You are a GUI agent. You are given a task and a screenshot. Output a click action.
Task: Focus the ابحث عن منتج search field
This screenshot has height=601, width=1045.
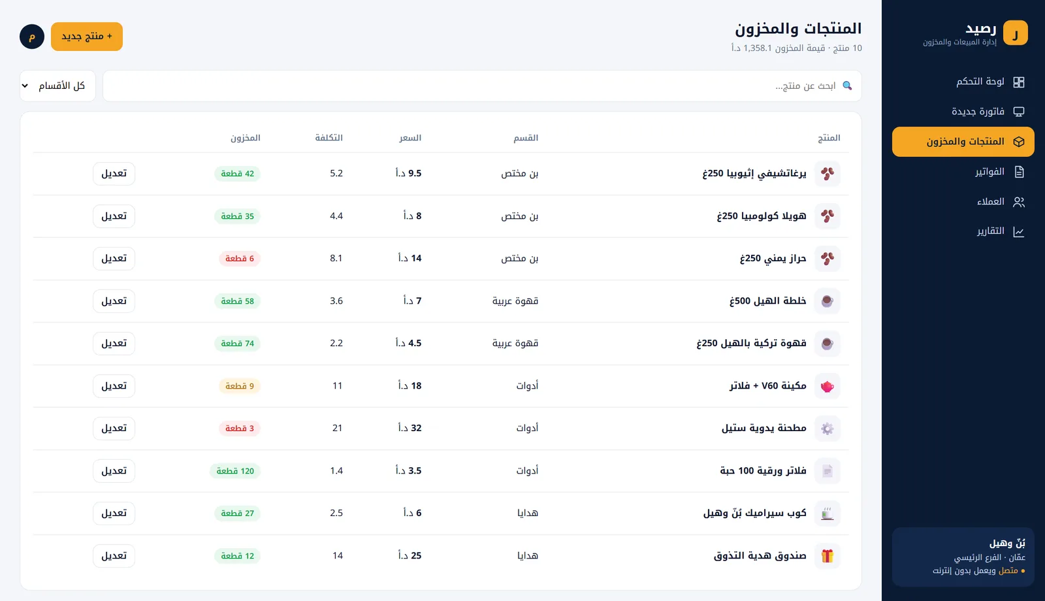coord(482,86)
